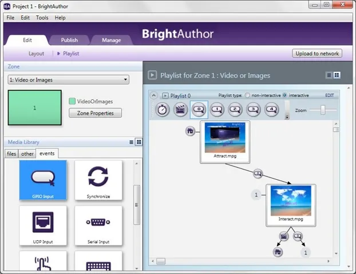Switch playlist panel to list view
The image size is (356, 274).
coord(329,75)
